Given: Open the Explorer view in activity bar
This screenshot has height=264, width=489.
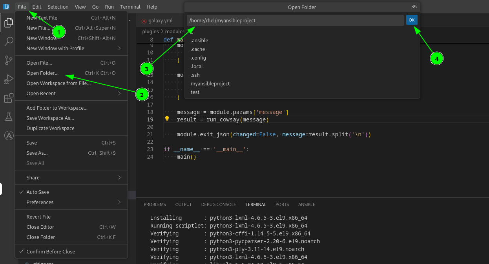Looking at the screenshot, I should click(9, 23).
